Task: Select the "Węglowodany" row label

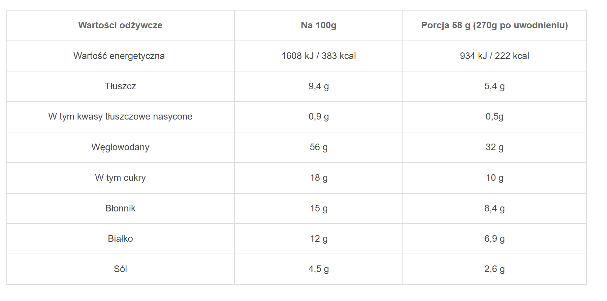Action: tap(120, 147)
